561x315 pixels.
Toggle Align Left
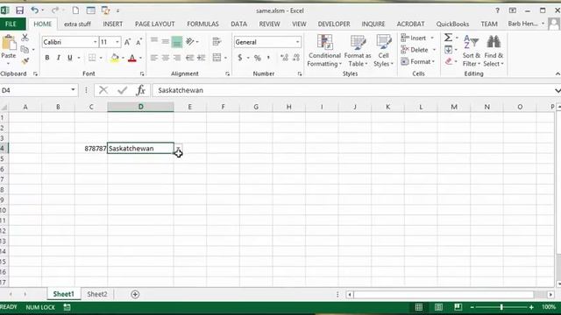click(x=154, y=58)
